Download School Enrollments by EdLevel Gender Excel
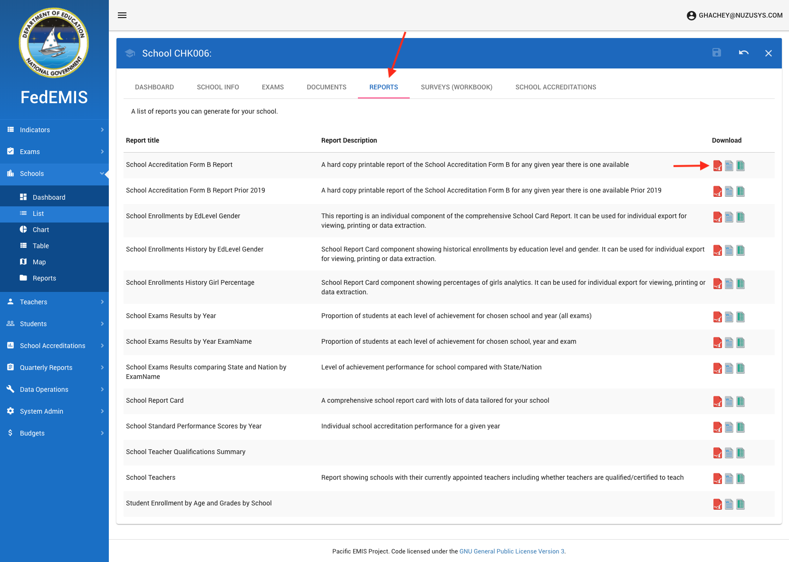 [740, 217]
